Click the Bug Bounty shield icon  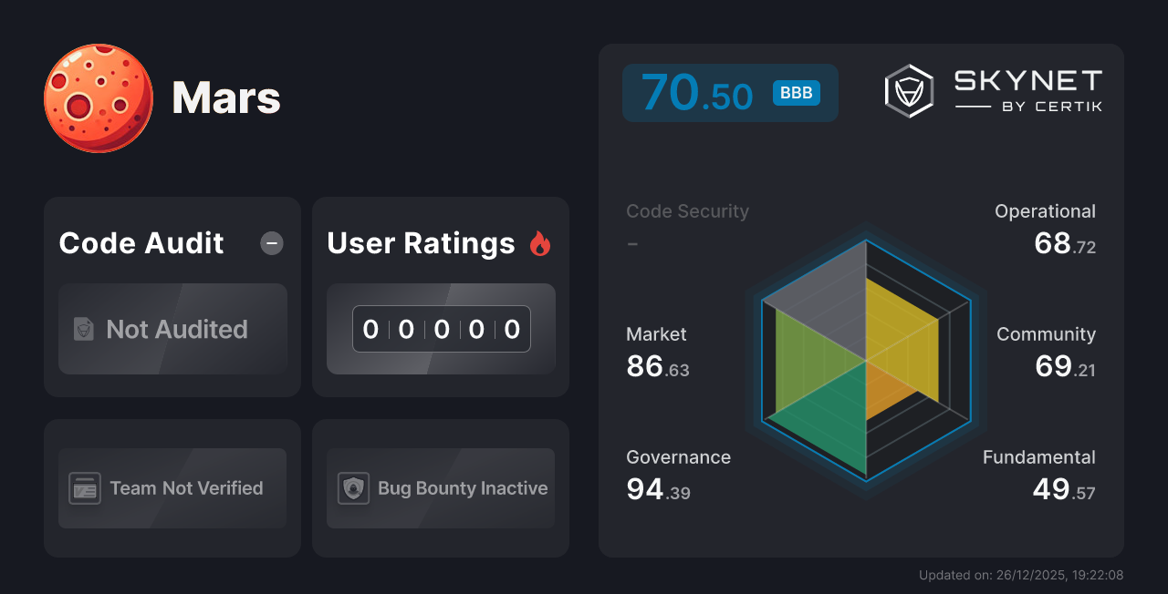pos(353,488)
